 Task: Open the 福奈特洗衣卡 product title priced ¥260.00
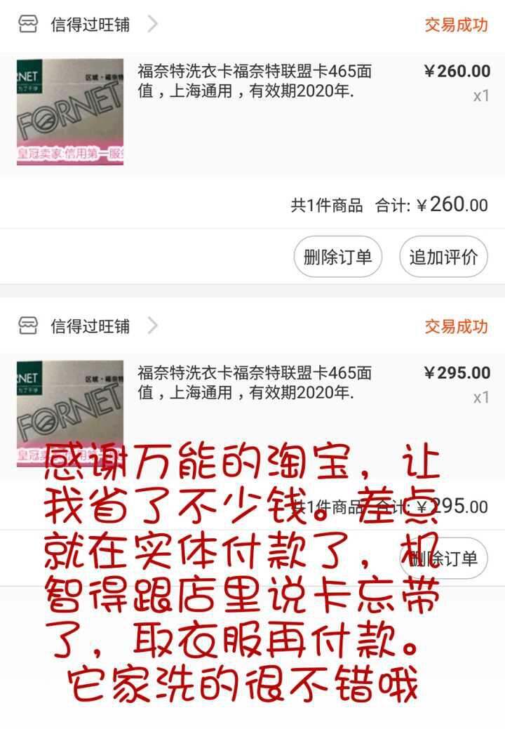pyautogui.click(x=255, y=81)
